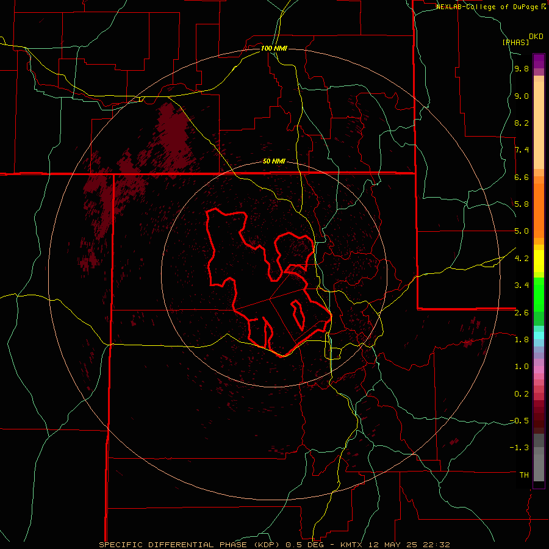The width and height of the screenshot is (549, 549).
Task: Select the 2.6 scale value
Action: 522,313
